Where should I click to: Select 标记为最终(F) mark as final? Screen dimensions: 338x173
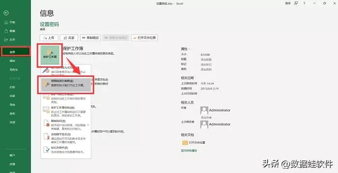[x=66, y=150]
